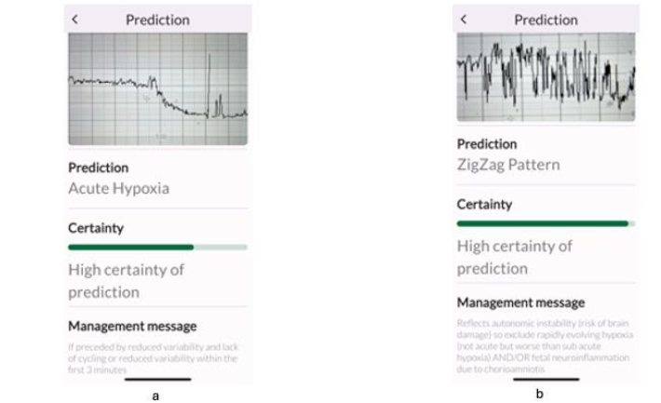Tap the 'Certainty' label on left screen
This screenshot has height=403, width=661.
pyautogui.click(x=96, y=226)
